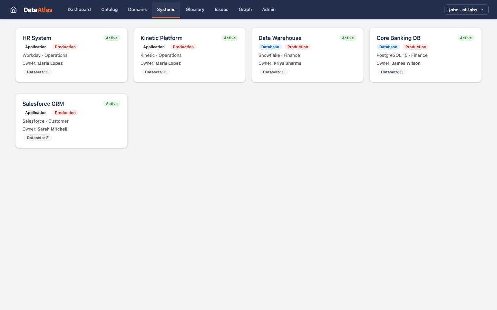Click the Production badge on HR System

(65, 46)
